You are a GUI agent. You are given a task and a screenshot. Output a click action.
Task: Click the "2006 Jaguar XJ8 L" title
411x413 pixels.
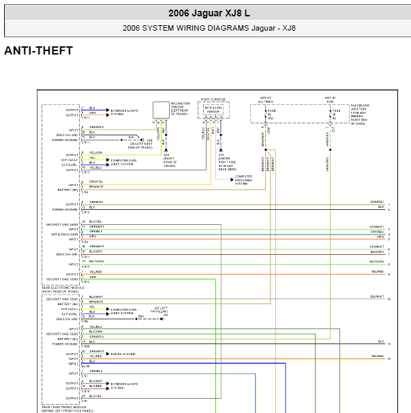(209, 13)
